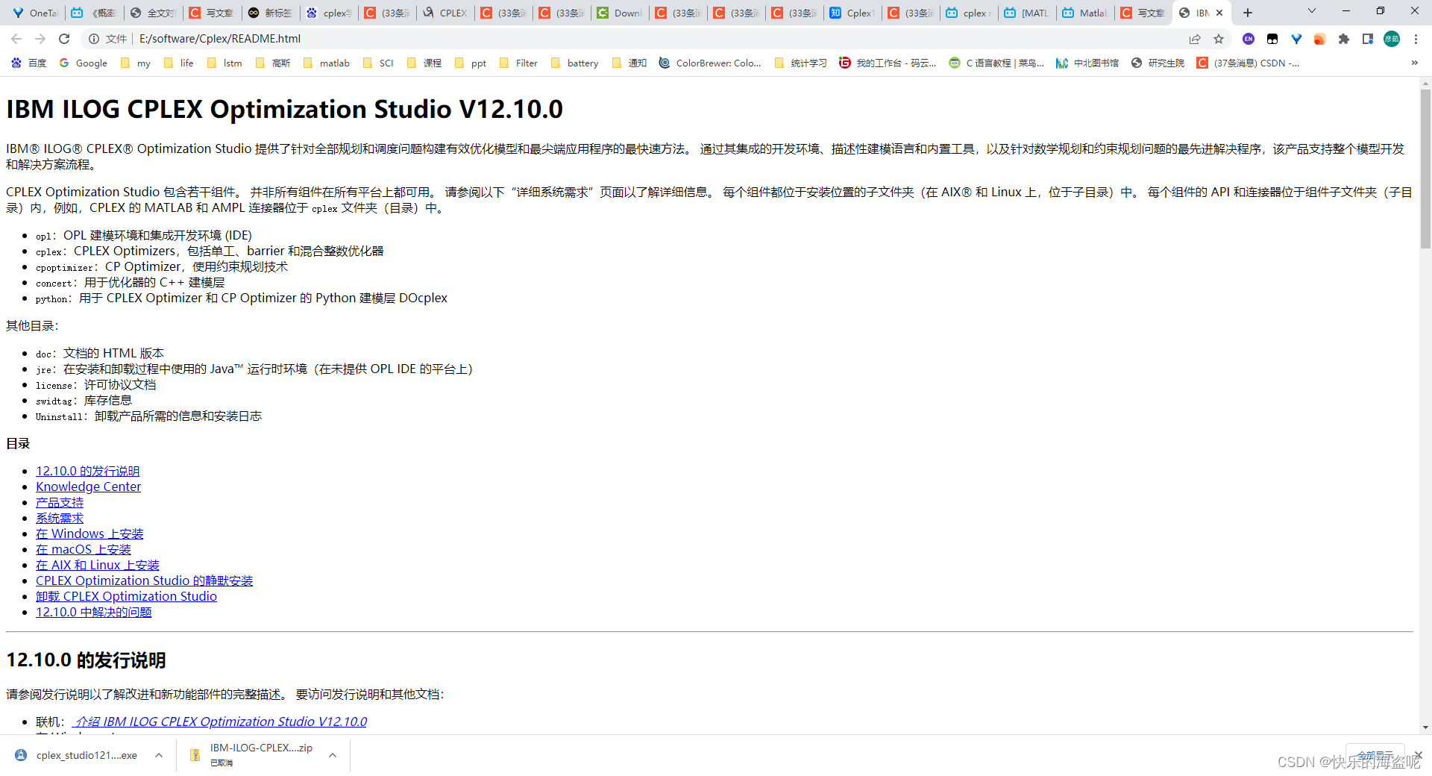Open the ColorBrewer bookmark
This screenshot has height=776, width=1432.
pos(710,63)
